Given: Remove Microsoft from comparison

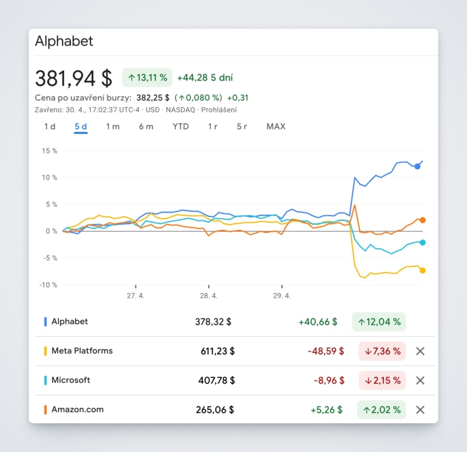Looking at the screenshot, I should 420,380.
